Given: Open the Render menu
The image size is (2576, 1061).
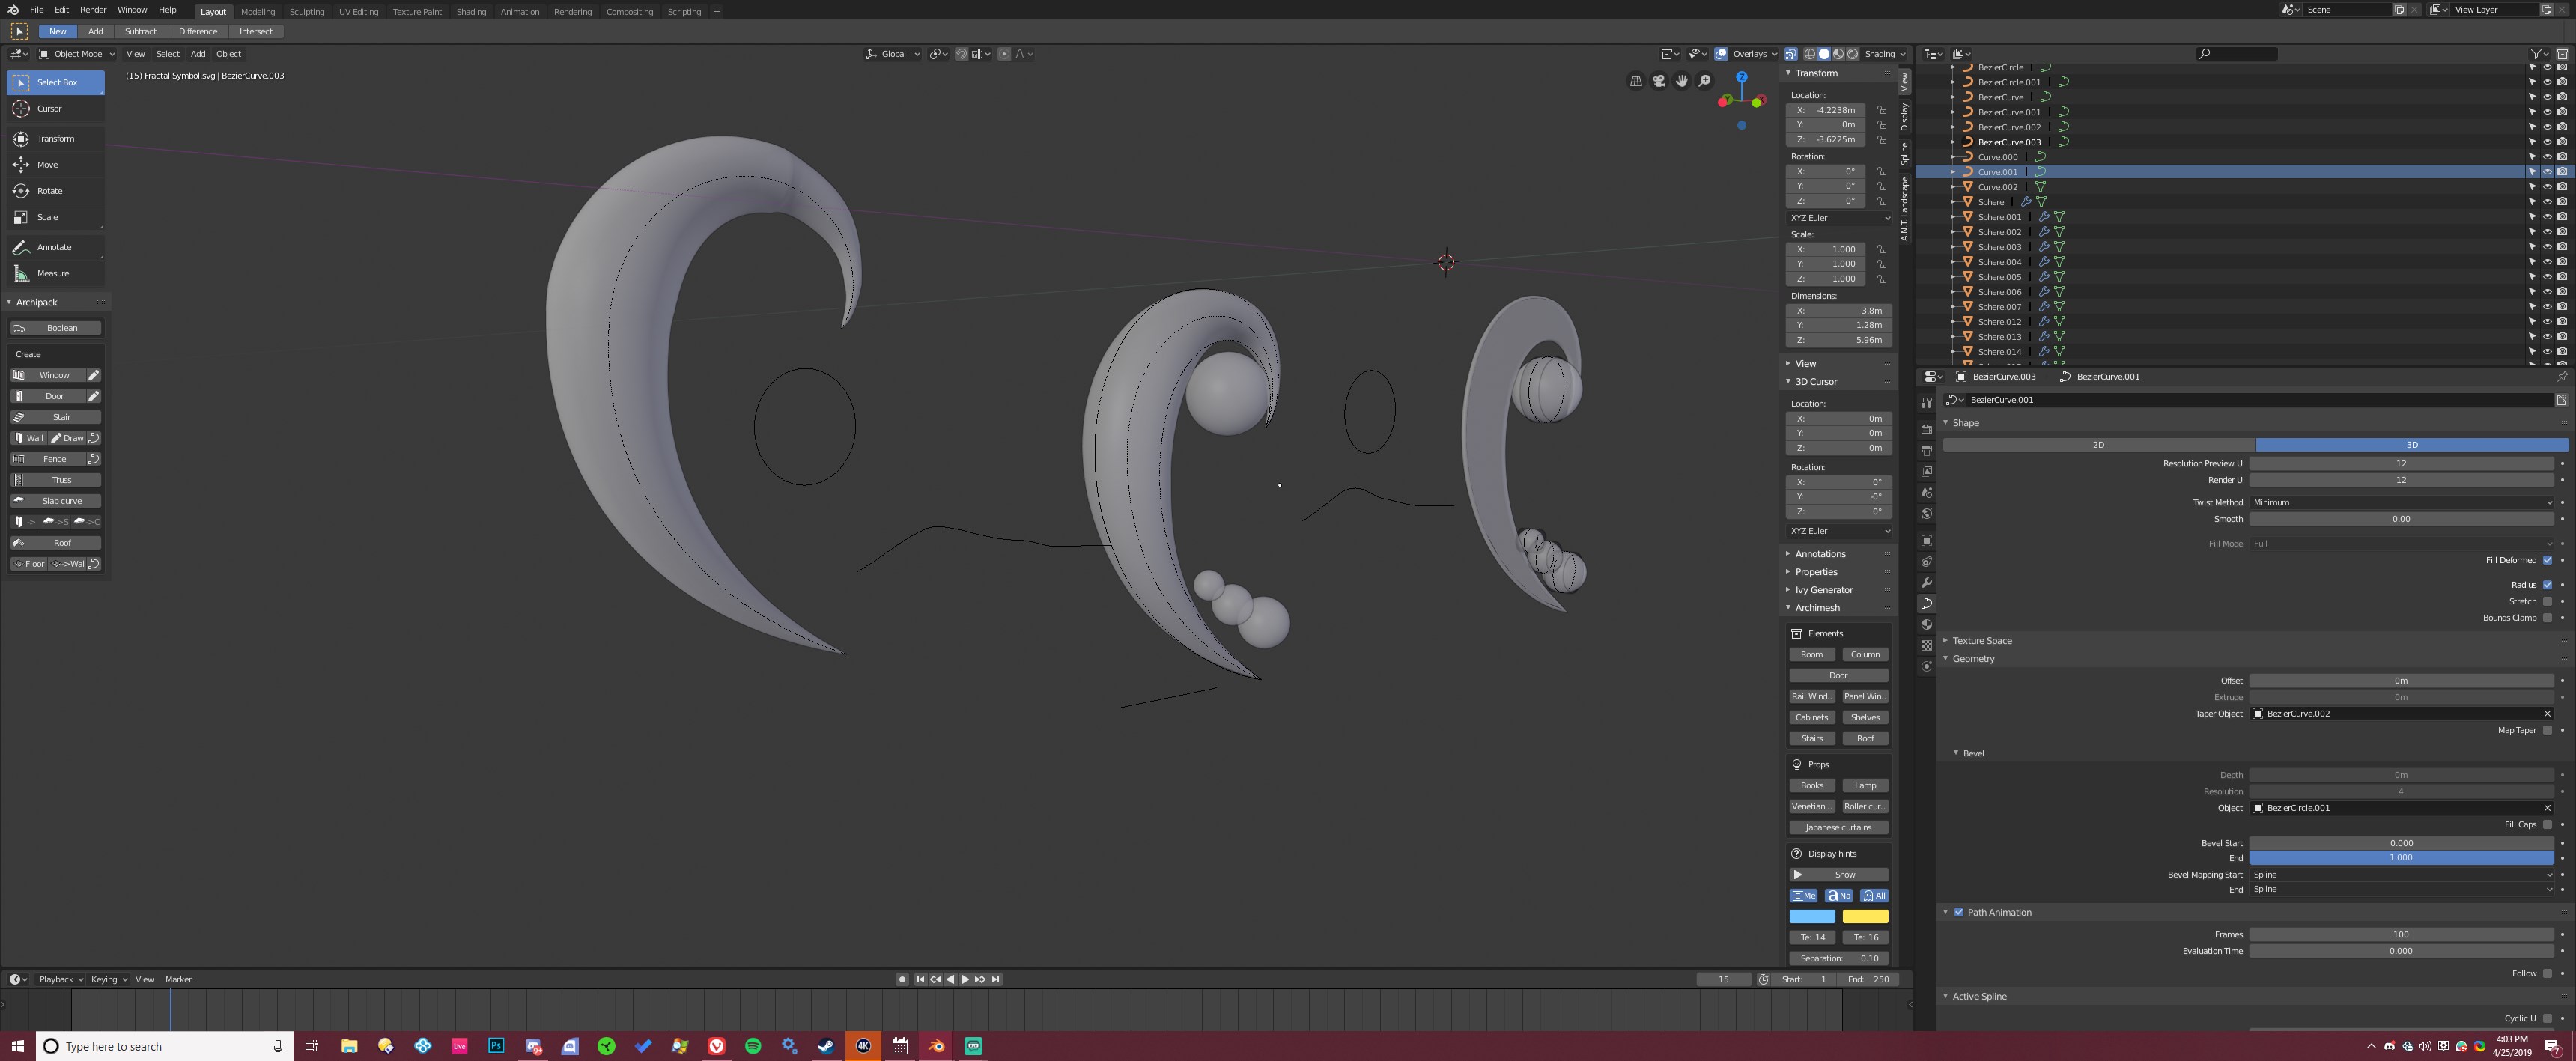Looking at the screenshot, I should click(93, 10).
